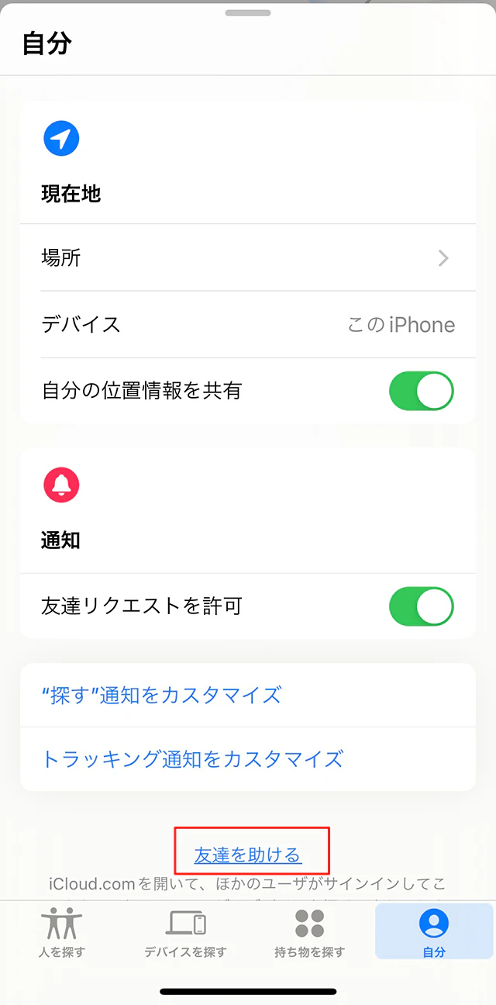Tap the 場所 label
This screenshot has height=1005, width=496.
pos(61,258)
